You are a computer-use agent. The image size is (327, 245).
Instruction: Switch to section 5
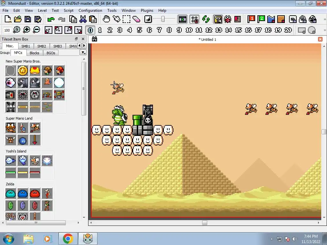click(140, 30)
